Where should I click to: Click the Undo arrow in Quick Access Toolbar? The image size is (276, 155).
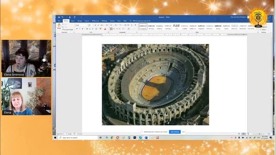(x=63, y=17)
